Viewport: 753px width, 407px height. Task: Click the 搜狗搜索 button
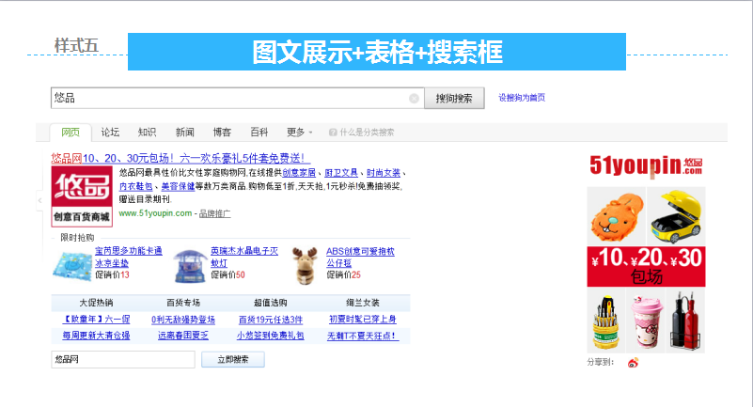click(454, 99)
